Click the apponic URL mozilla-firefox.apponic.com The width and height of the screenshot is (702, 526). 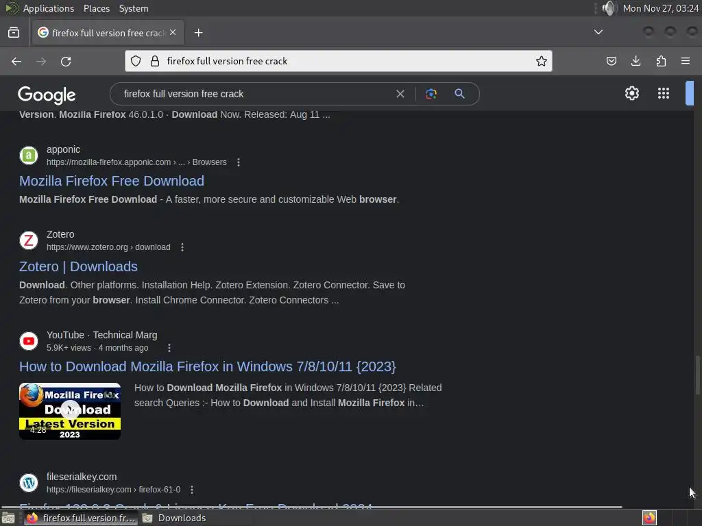(136, 162)
